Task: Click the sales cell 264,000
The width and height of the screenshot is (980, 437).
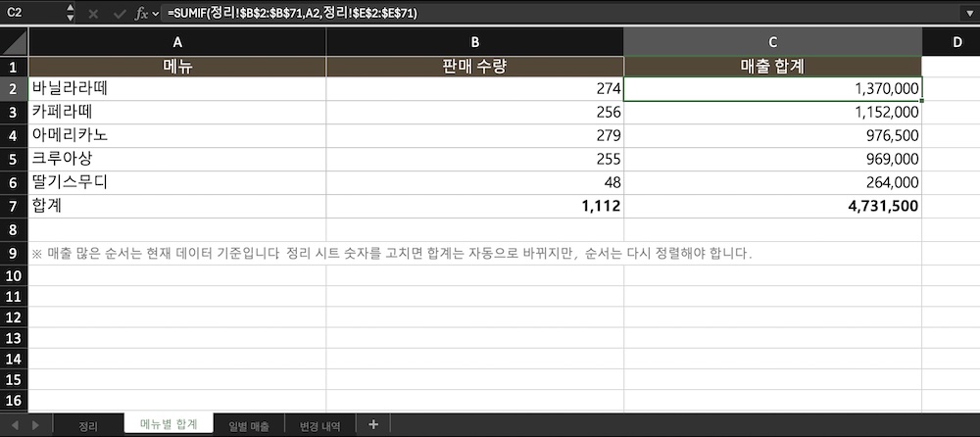Action: 773,182
